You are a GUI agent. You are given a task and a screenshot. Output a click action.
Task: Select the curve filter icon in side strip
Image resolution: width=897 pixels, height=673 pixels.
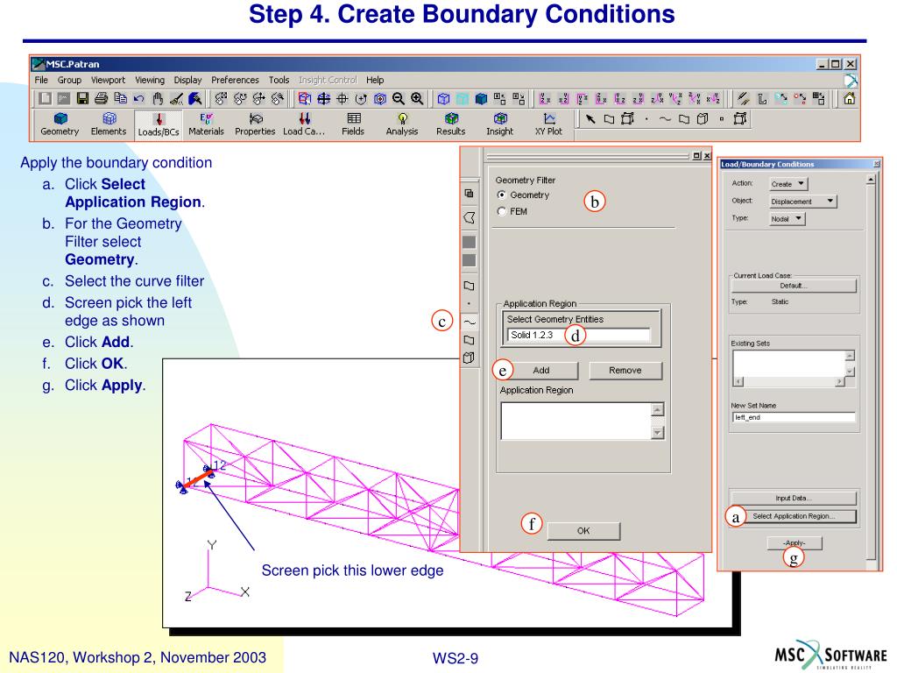pos(470,322)
